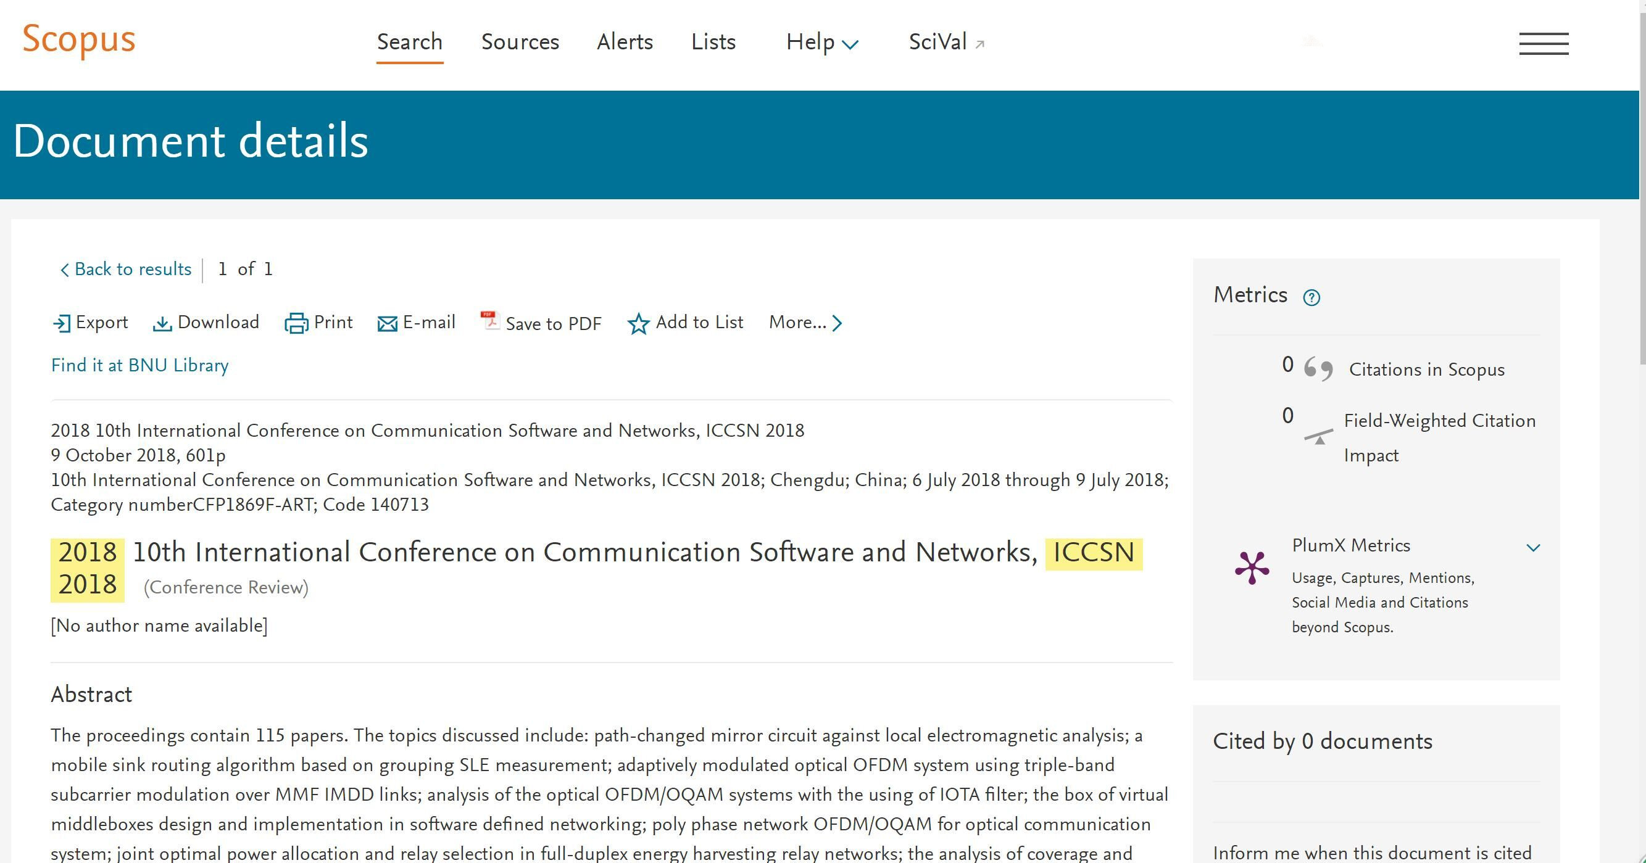This screenshot has height=863, width=1646.
Task: Click the 'Citations in Scopus' label
Action: (x=1427, y=370)
